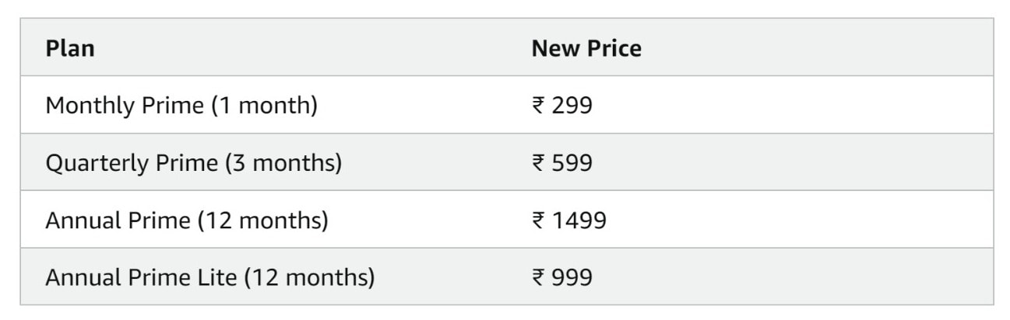This screenshot has width=1010, height=320.
Task: Click the 599 price value
Action: 572,163
